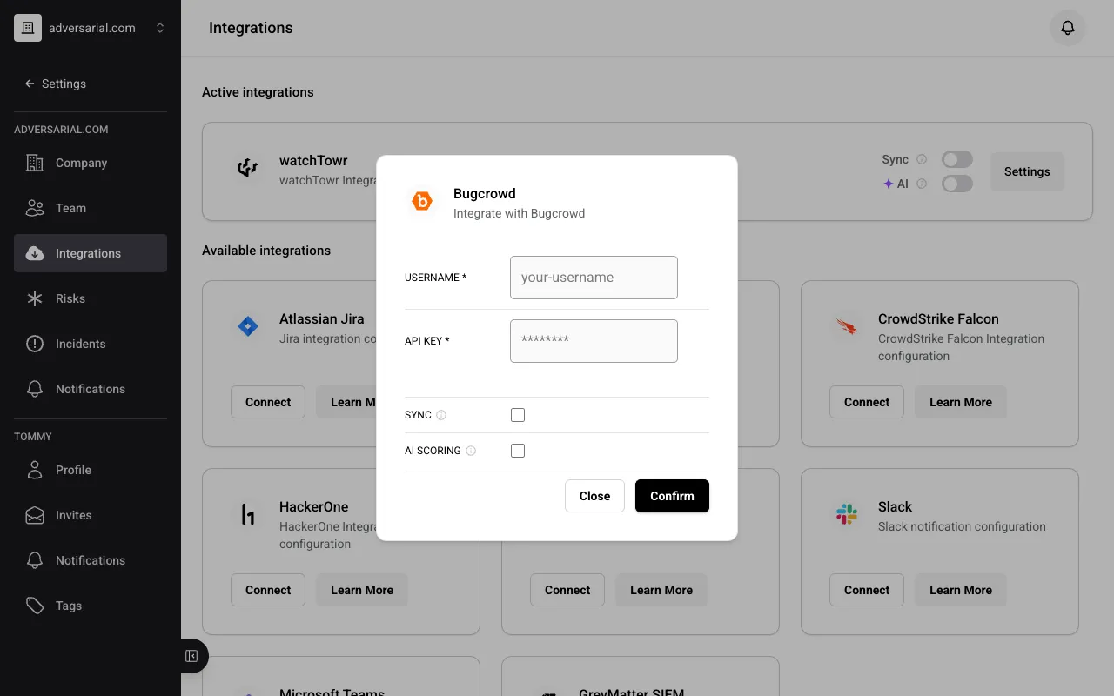Click the 'Available integrations' heading
The width and height of the screenshot is (1114, 696).
coord(266,251)
